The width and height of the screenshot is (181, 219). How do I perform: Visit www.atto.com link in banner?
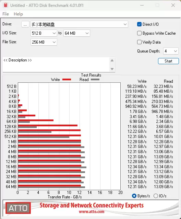(92, 211)
